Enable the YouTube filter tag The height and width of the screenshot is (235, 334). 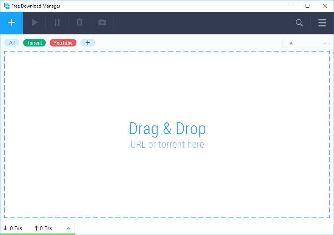[x=63, y=43]
